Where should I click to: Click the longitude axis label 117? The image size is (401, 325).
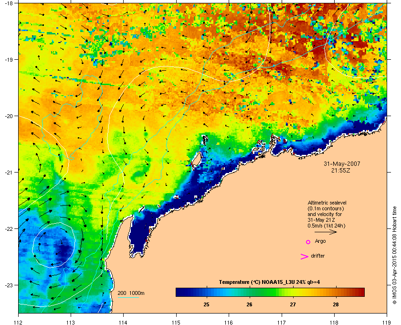[x=282, y=322]
